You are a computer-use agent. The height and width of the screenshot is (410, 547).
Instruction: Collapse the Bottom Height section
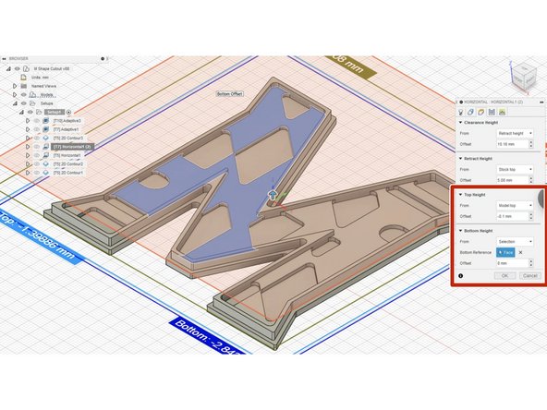coord(460,231)
